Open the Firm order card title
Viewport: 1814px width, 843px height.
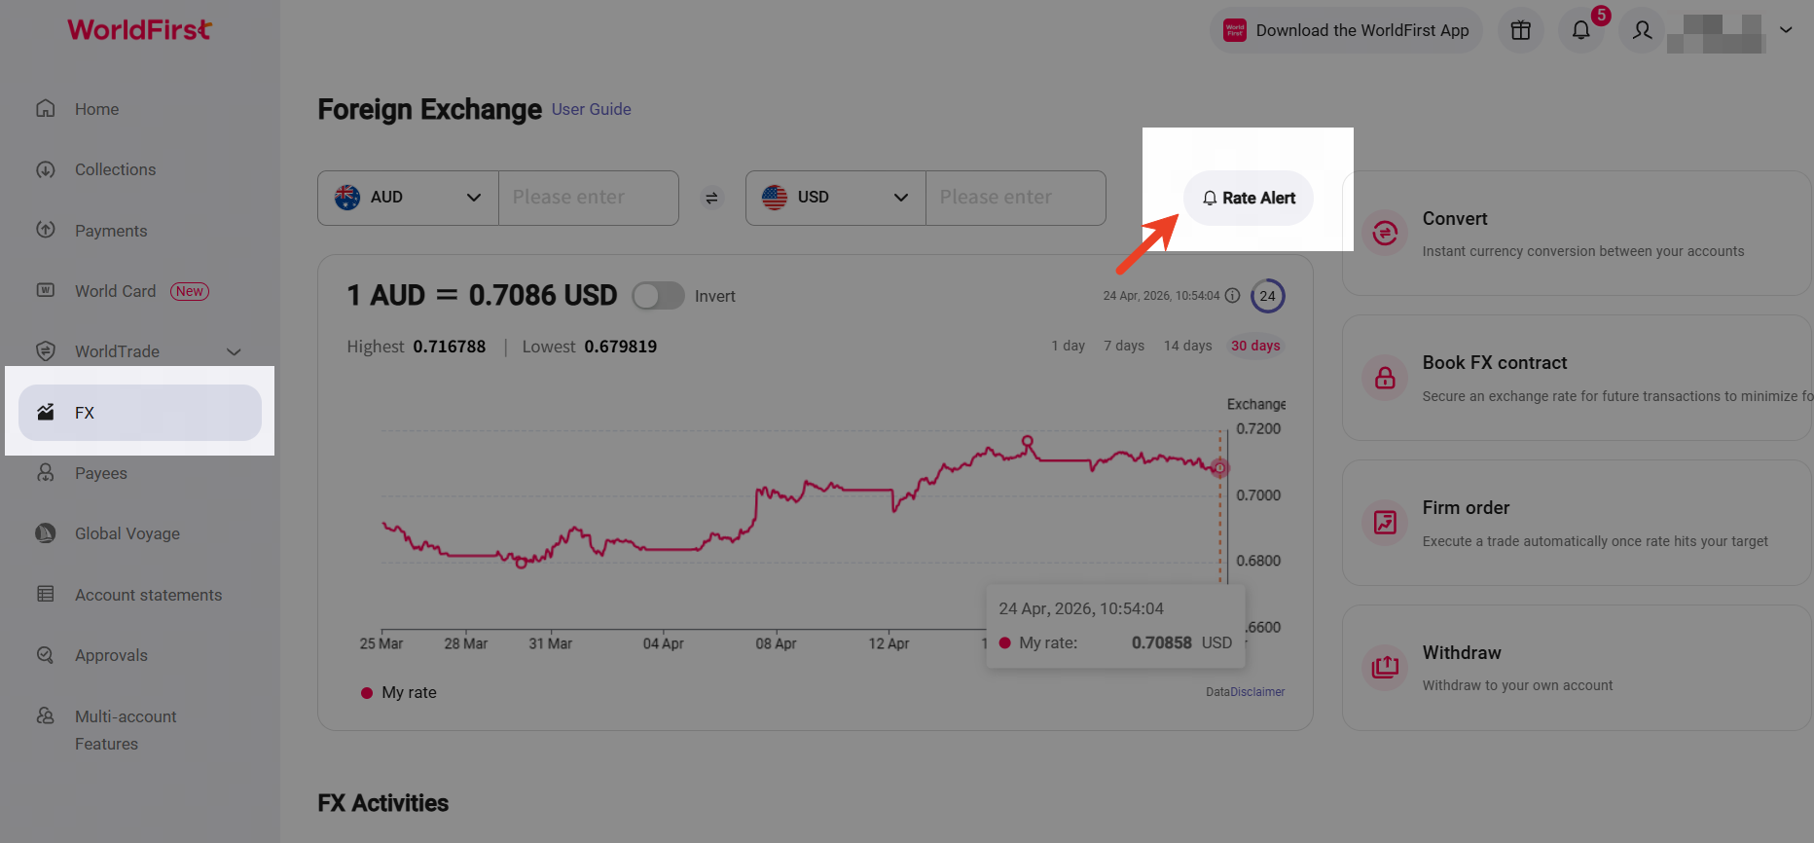tap(1467, 508)
